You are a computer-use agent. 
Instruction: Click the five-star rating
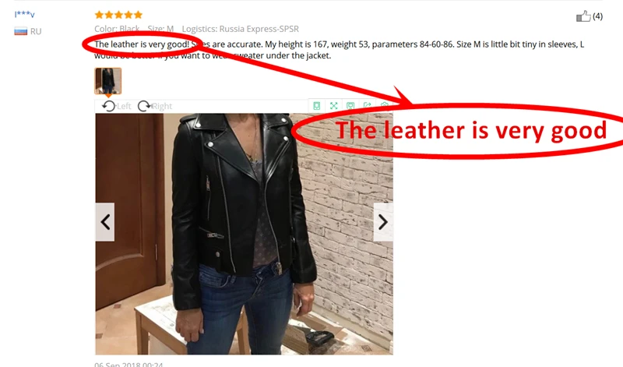click(x=118, y=15)
